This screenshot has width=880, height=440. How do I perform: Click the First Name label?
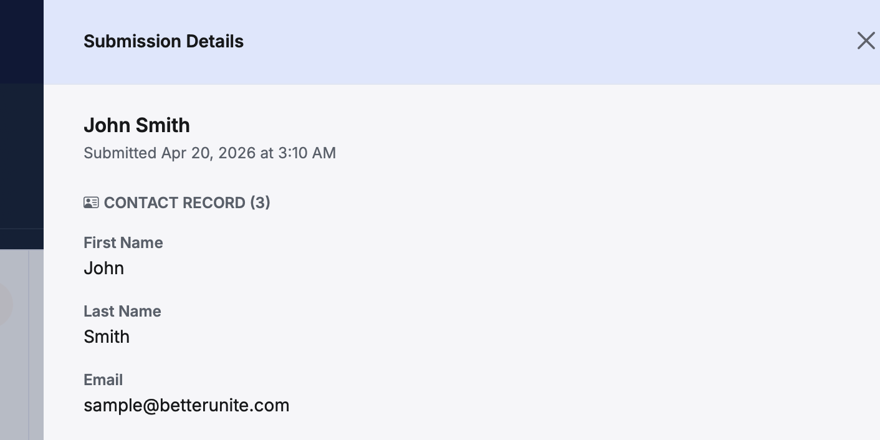pos(123,242)
